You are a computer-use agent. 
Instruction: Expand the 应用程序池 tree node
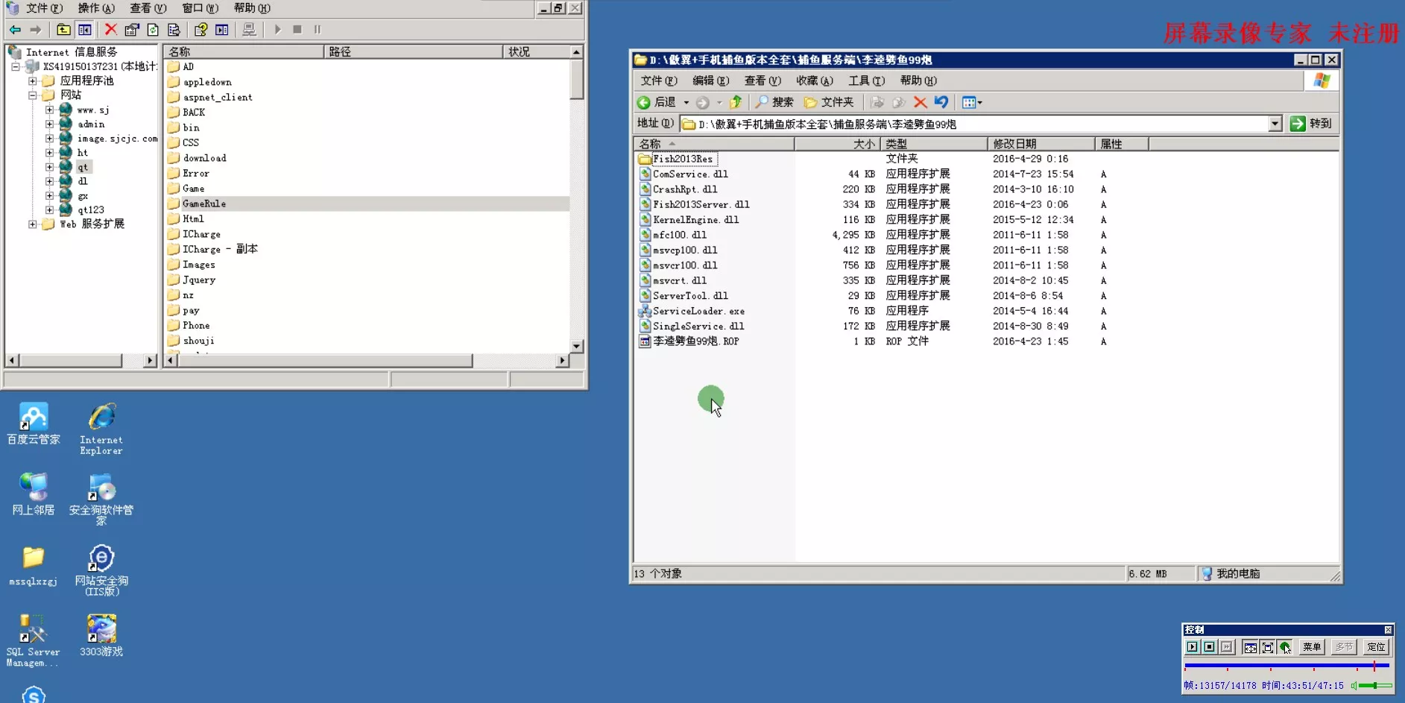tap(32, 81)
